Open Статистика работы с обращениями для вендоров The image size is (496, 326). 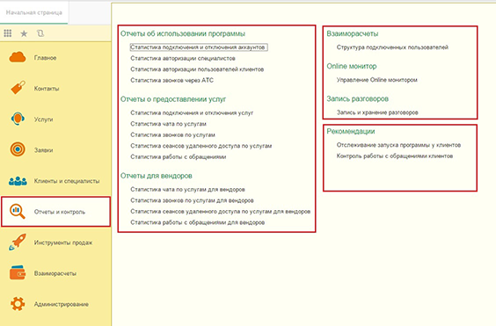197,222
